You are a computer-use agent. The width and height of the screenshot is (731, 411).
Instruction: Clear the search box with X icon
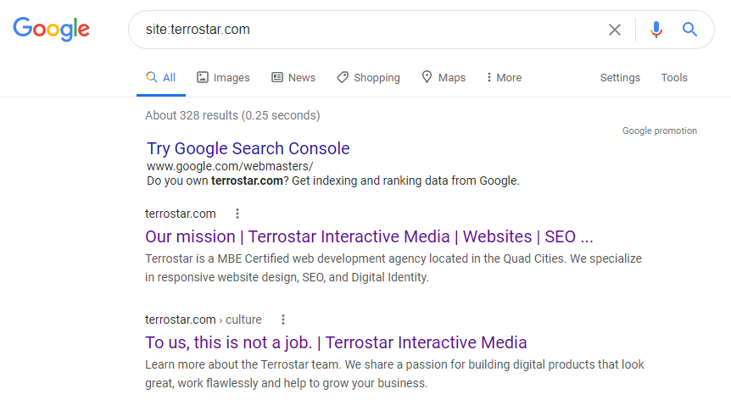615,30
